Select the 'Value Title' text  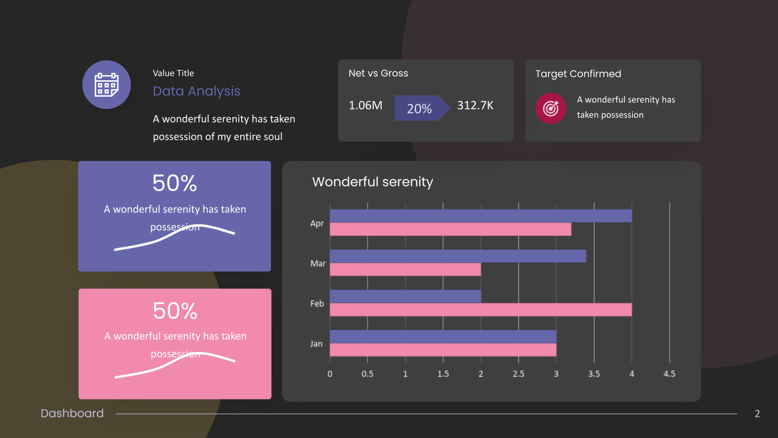[173, 73]
